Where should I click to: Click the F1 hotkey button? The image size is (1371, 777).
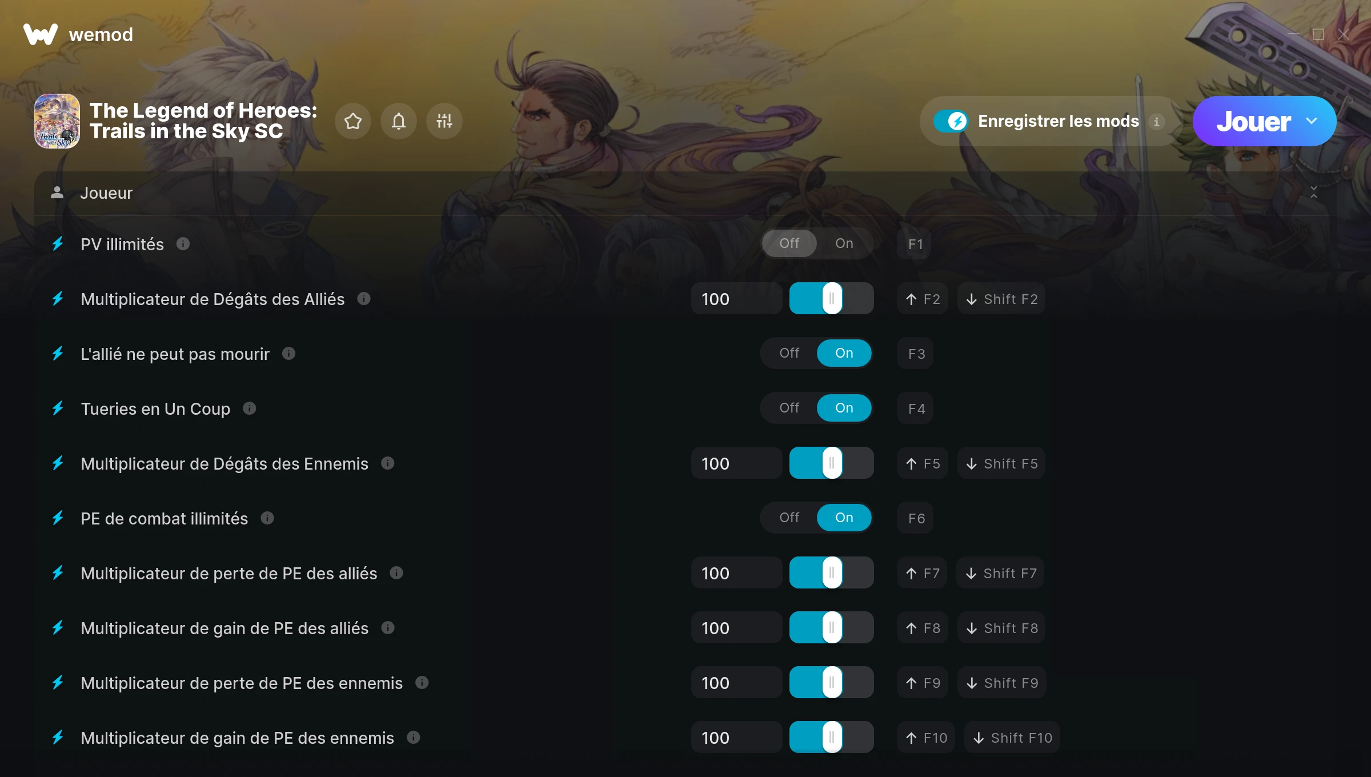(915, 244)
